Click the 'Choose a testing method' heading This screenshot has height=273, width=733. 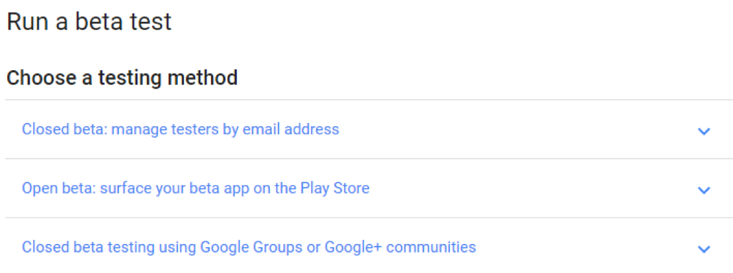pyautogui.click(x=122, y=78)
